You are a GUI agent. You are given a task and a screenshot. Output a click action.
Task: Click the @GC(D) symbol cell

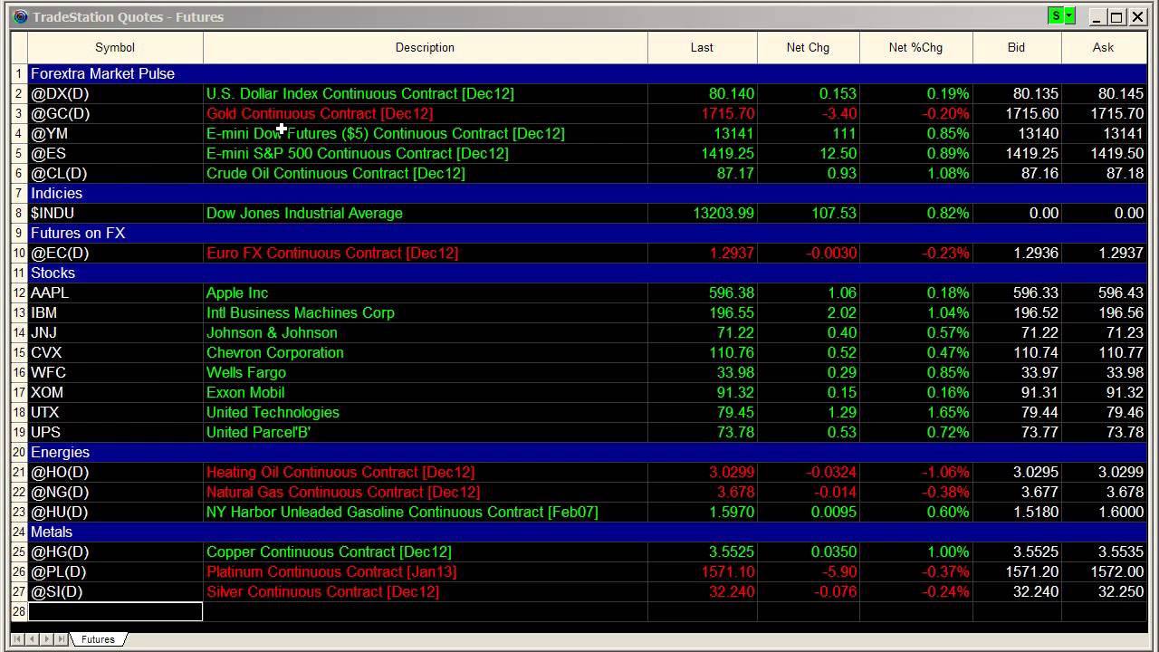115,113
